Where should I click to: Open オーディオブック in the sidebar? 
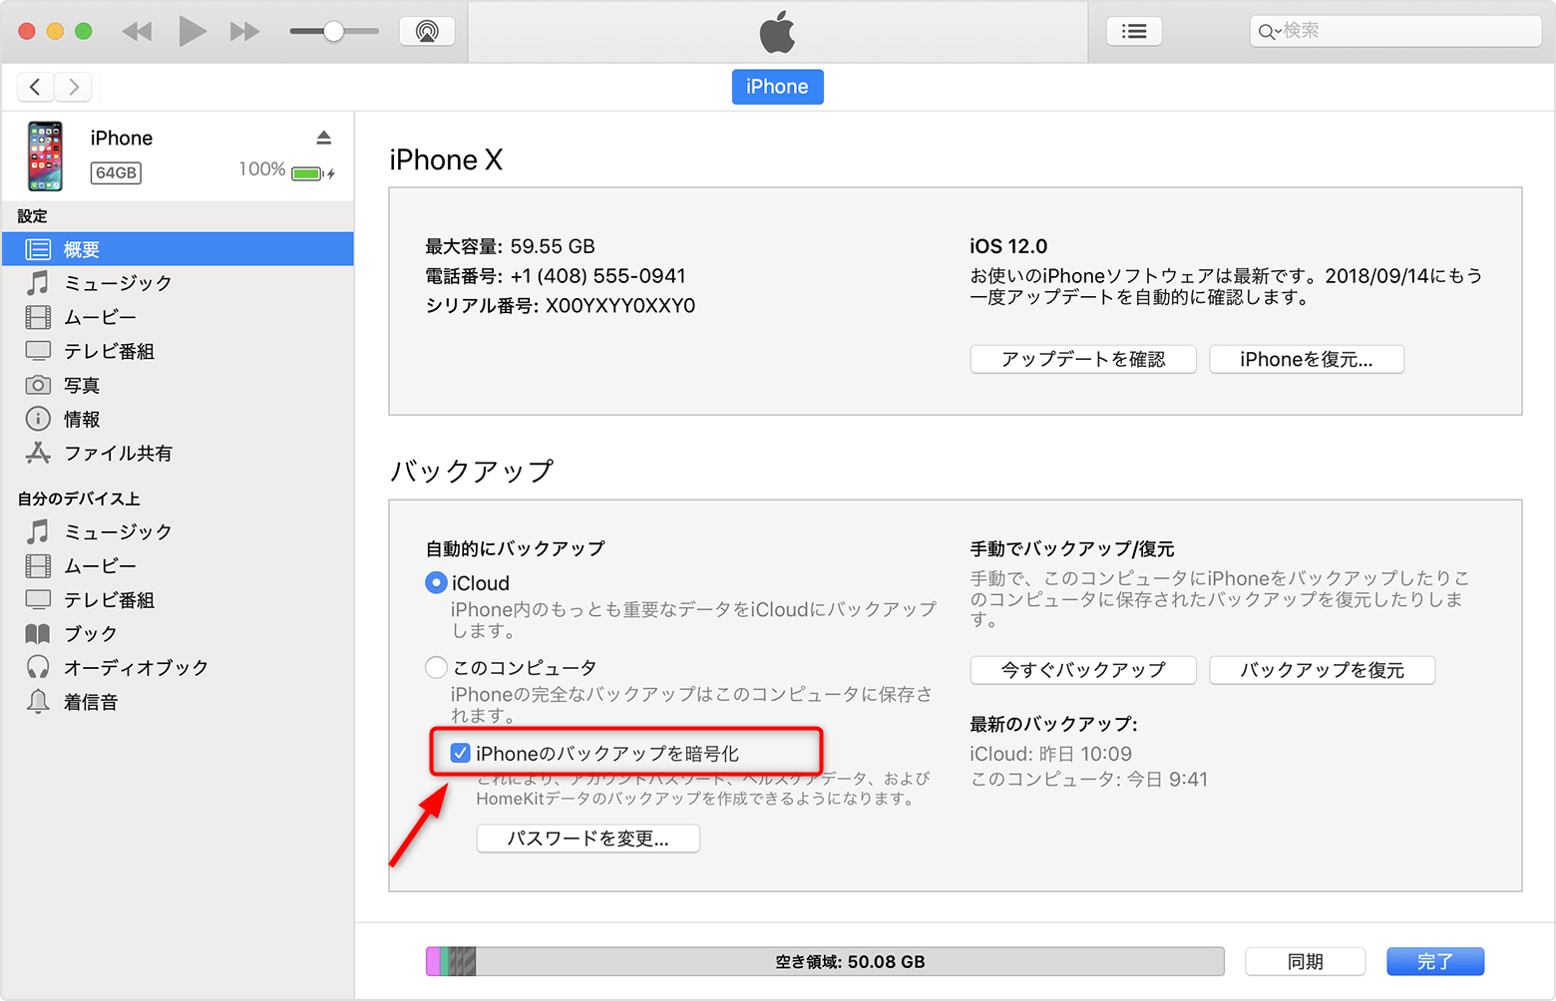pos(135,667)
